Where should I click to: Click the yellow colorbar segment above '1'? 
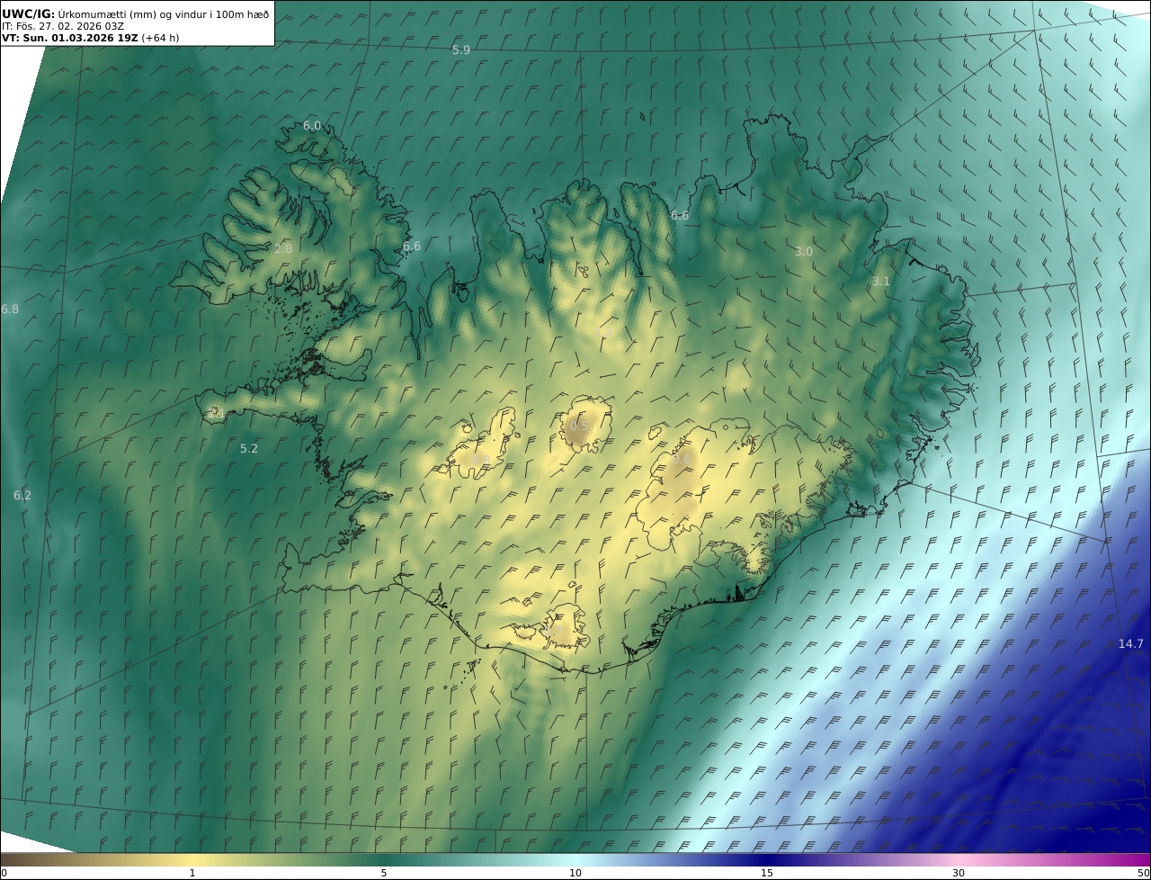[x=192, y=859]
